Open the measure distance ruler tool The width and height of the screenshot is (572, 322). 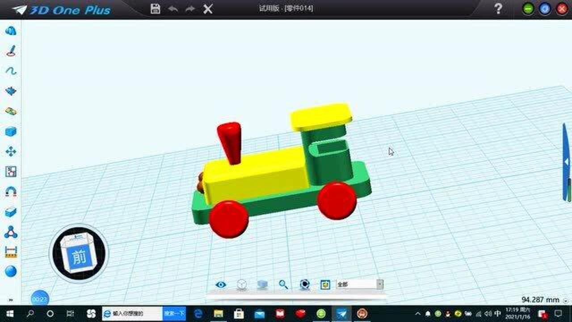pyautogui.click(x=11, y=252)
